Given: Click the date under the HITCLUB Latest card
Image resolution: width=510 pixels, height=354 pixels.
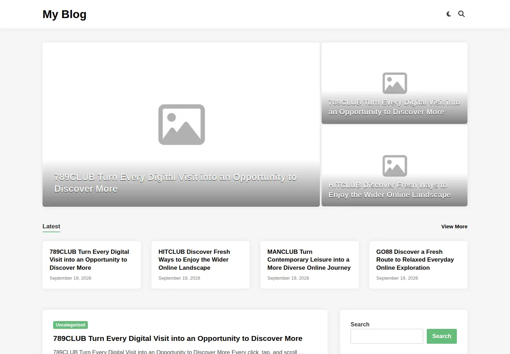Looking at the screenshot, I should click(x=179, y=278).
